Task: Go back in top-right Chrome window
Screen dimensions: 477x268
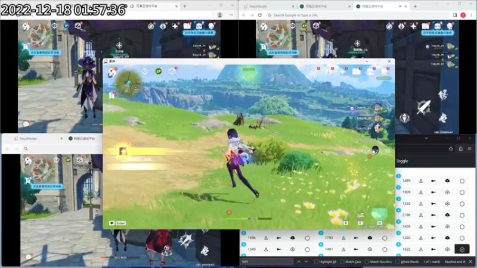Action: 244,15
